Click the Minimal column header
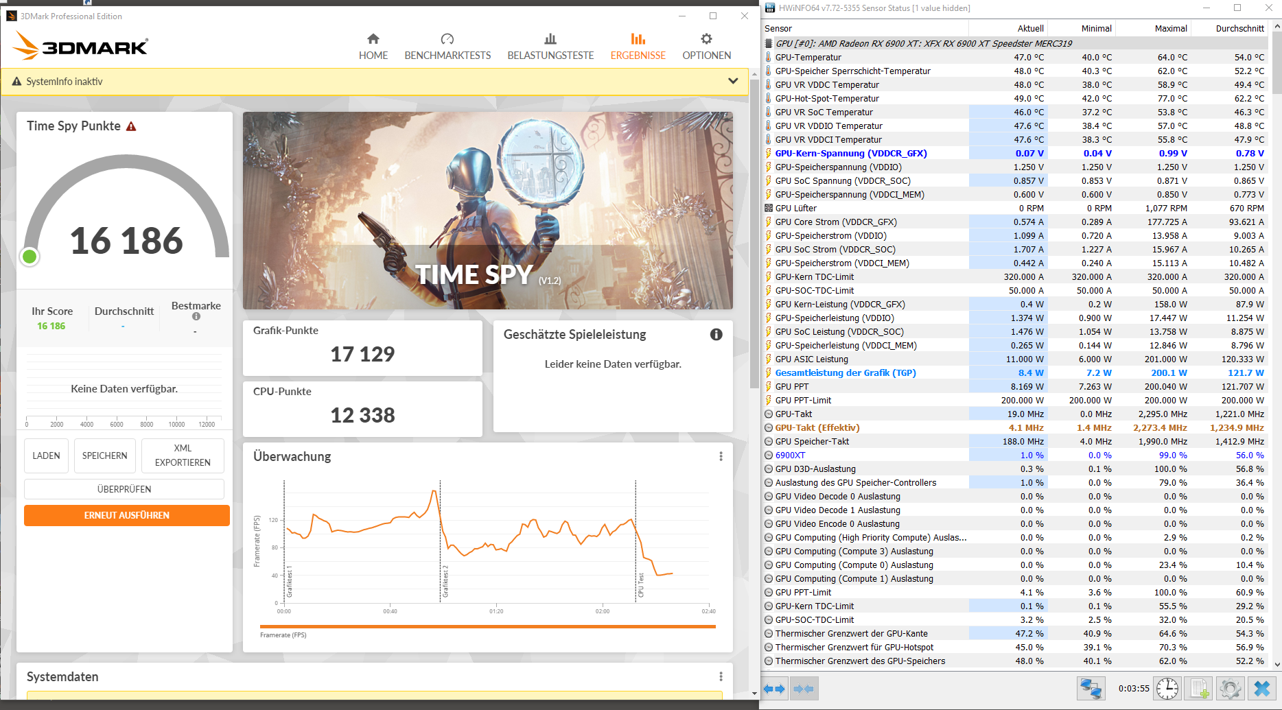1282x710 pixels. [x=1082, y=28]
